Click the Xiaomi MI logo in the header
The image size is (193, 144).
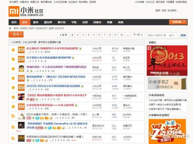pyautogui.click(x=14, y=12)
